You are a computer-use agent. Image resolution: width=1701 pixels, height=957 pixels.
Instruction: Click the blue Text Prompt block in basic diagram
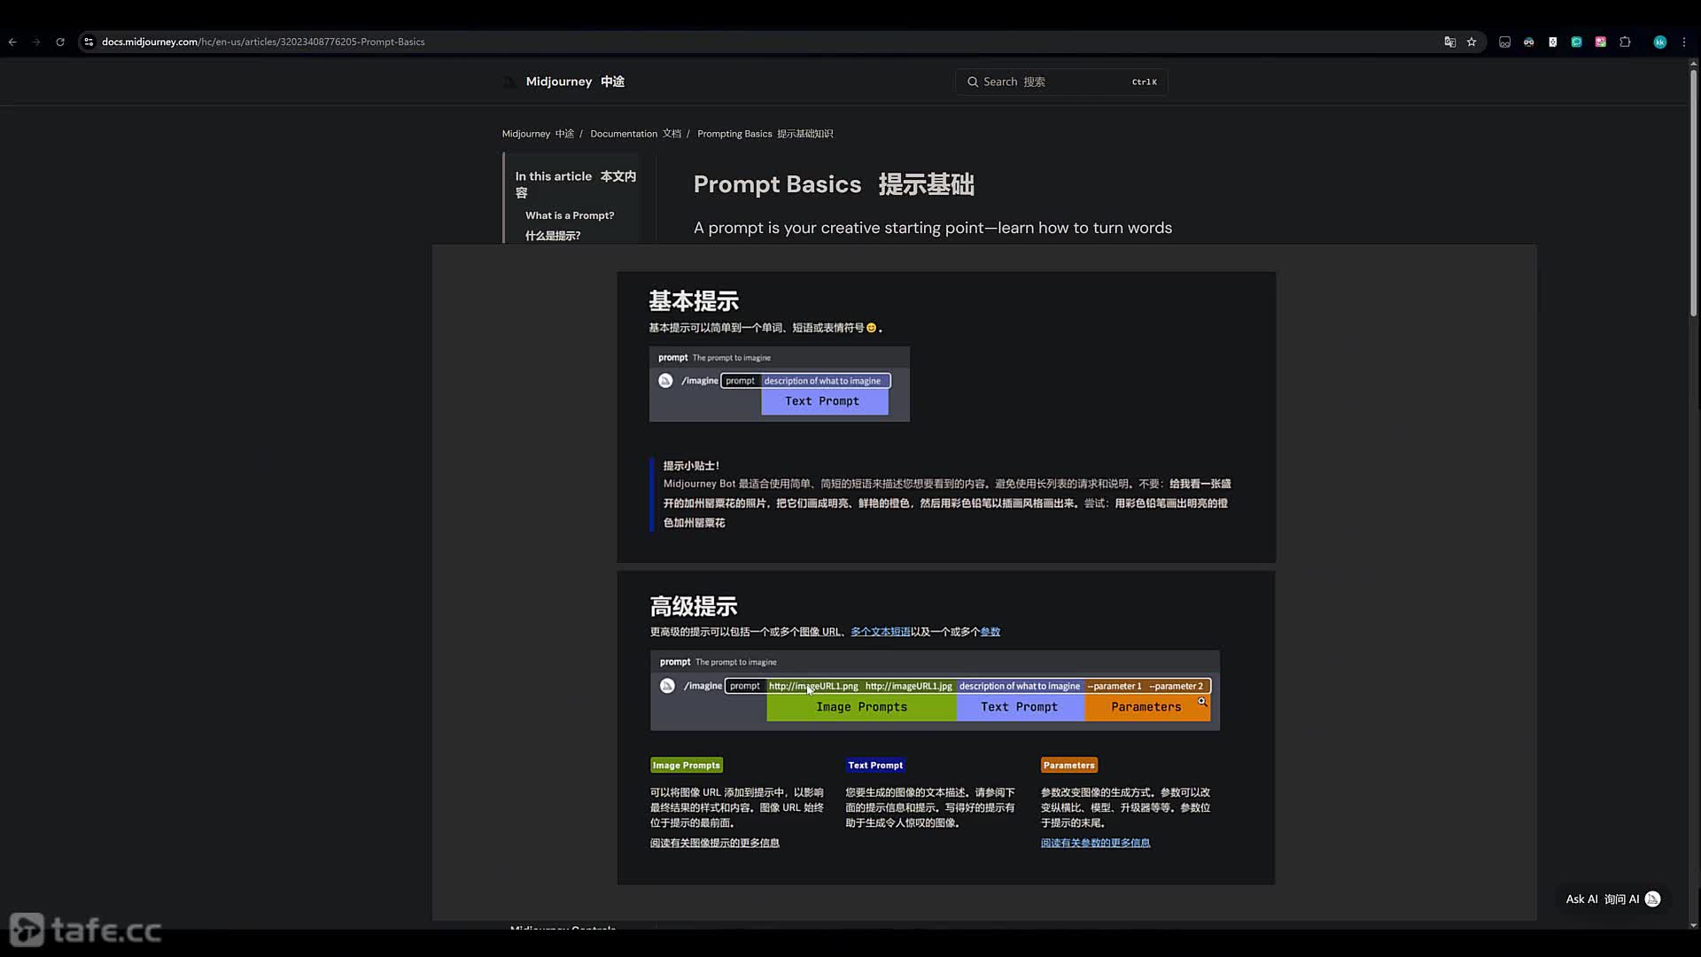tap(824, 401)
